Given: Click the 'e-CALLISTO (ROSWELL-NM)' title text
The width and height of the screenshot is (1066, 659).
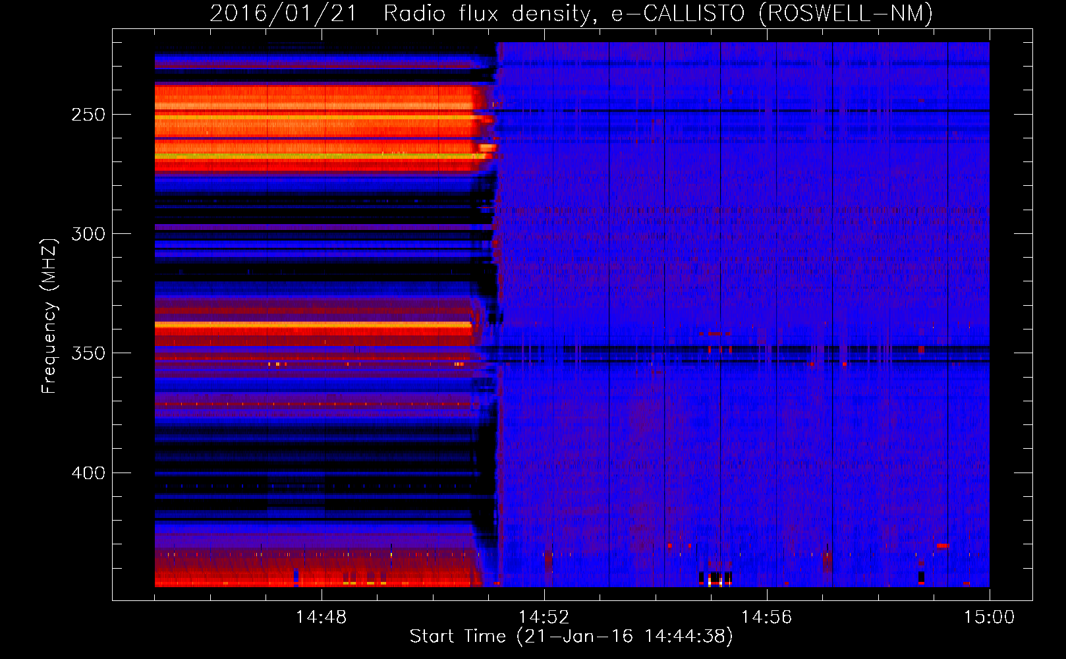Looking at the screenshot, I should click(x=772, y=13).
